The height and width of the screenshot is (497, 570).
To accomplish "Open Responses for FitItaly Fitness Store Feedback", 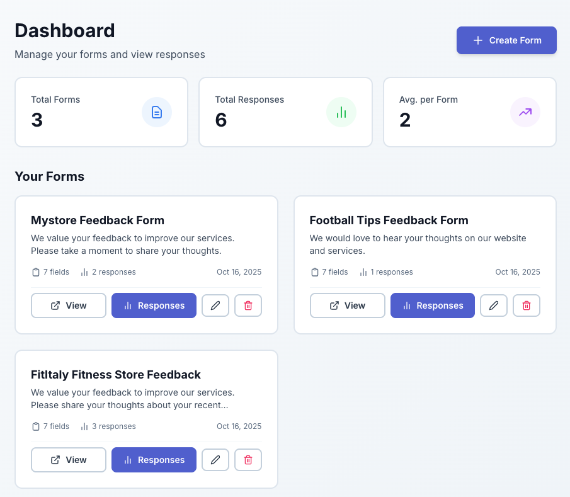I will click(154, 459).
